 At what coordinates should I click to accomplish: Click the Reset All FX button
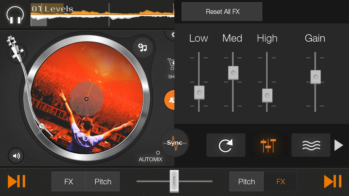point(222,11)
